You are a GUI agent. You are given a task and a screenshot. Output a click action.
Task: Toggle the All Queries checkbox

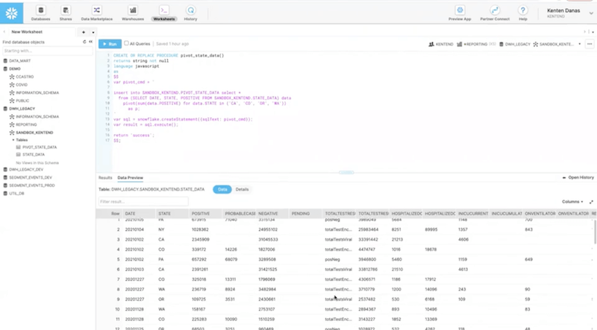pyautogui.click(x=126, y=44)
